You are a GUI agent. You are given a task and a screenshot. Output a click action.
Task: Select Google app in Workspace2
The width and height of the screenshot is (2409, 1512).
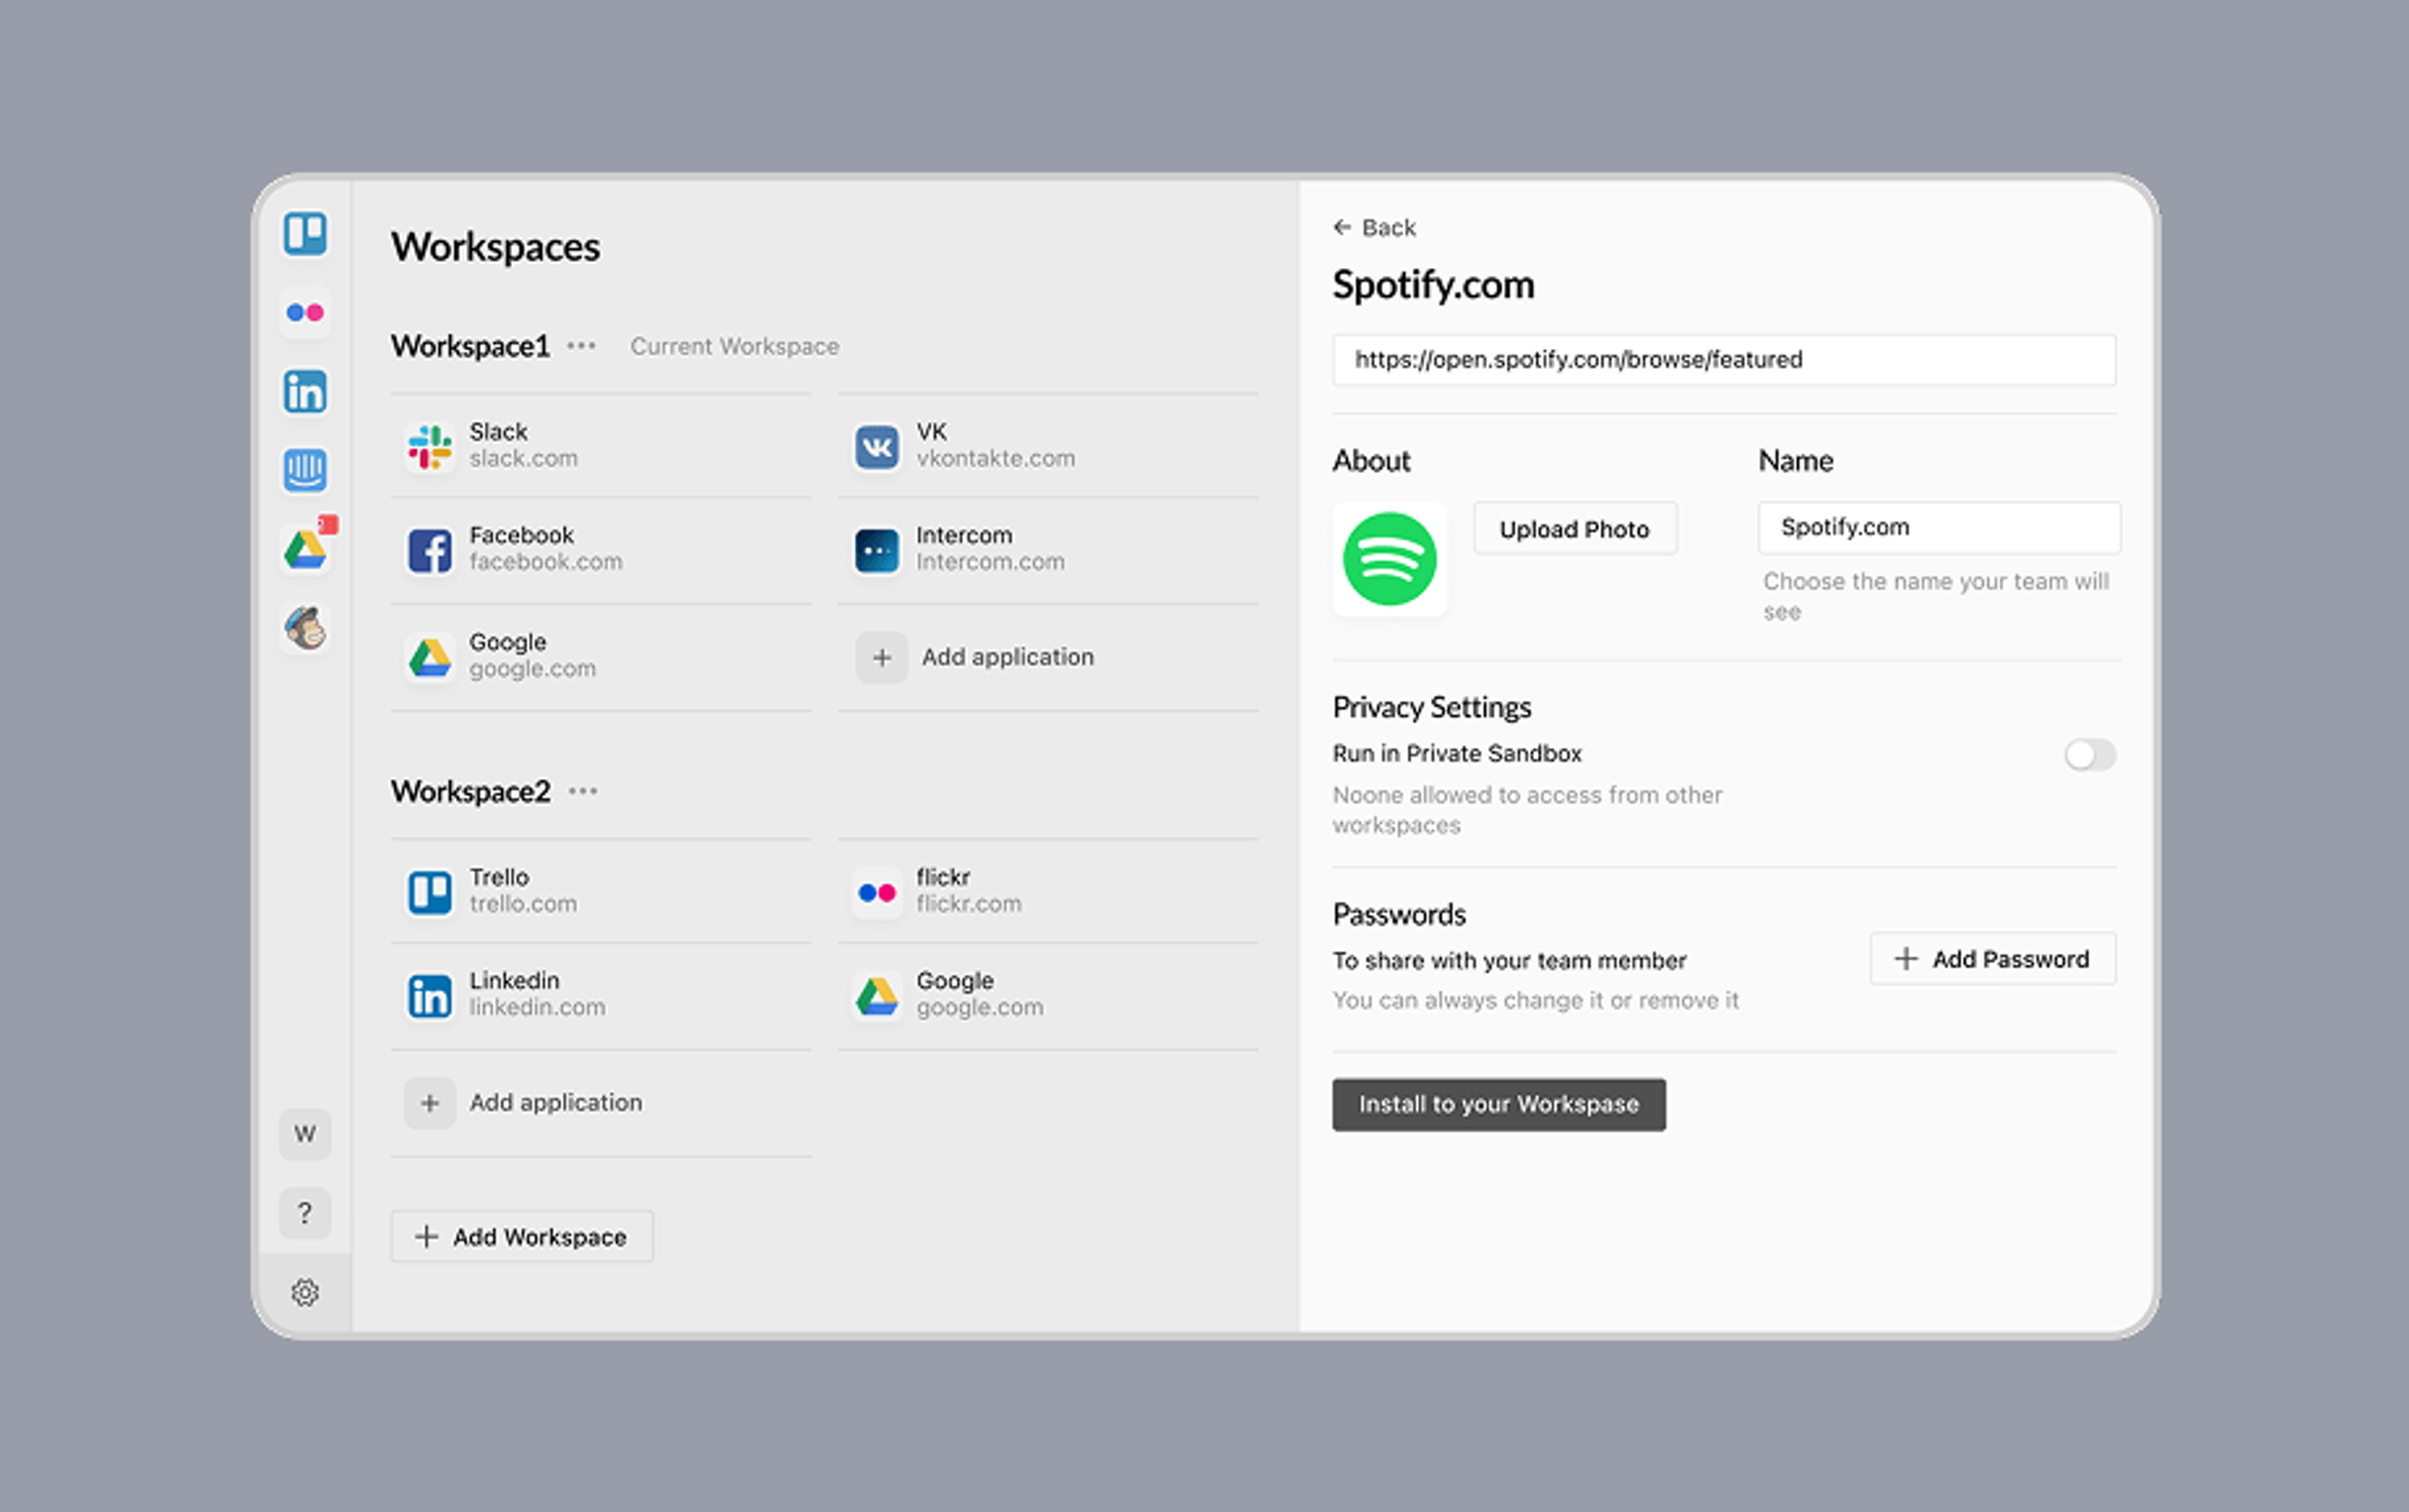[1048, 995]
